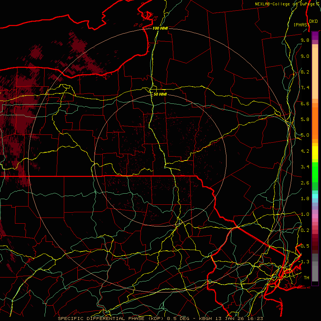Click the DKD label above the color scale
321x321 pixels.
click(314, 21)
